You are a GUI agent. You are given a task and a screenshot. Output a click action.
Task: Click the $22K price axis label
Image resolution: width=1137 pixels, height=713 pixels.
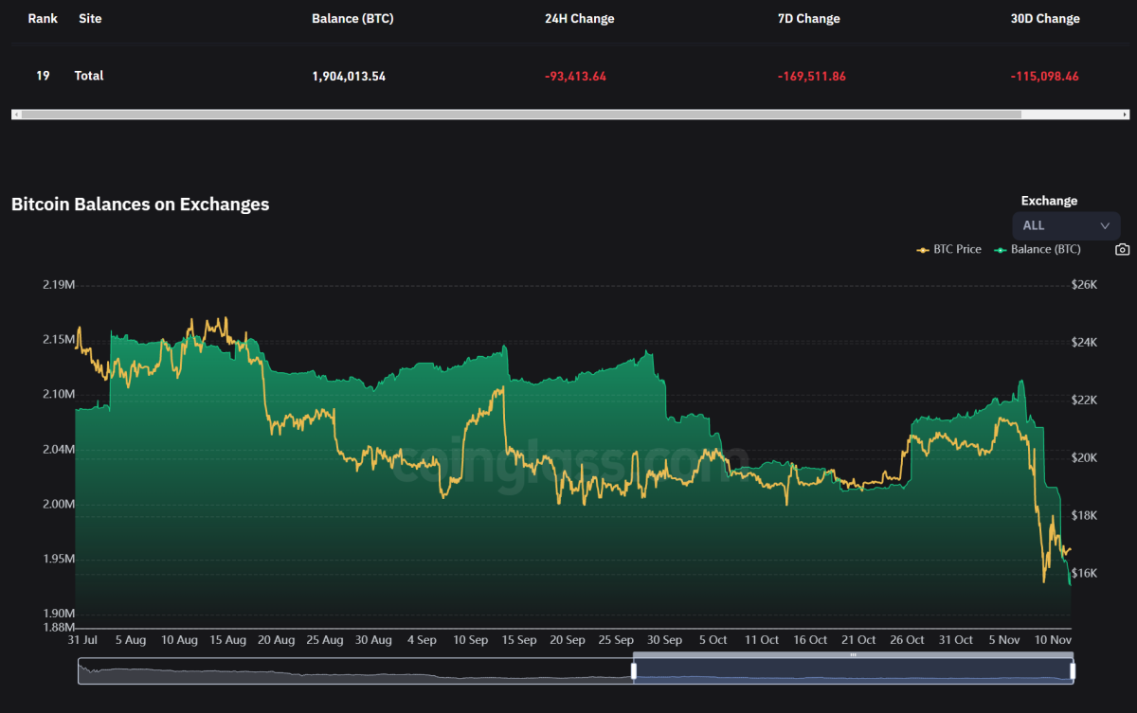click(1084, 401)
